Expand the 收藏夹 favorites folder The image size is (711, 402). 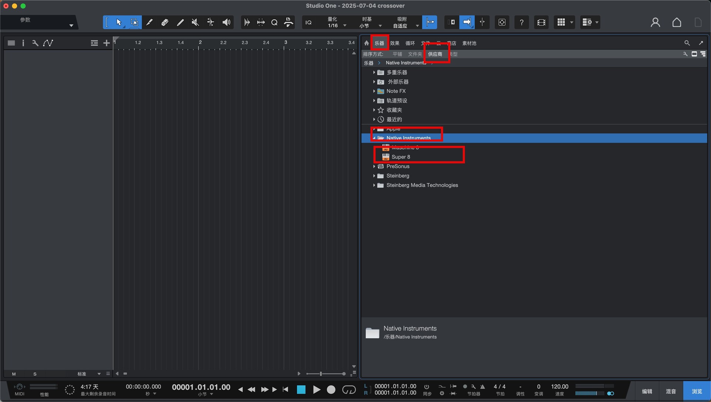click(x=374, y=110)
